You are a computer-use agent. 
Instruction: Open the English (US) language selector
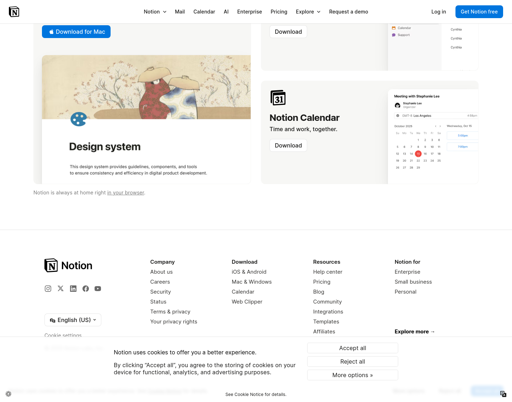[73, 320]
